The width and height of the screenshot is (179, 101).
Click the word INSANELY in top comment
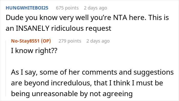point(32,28)
